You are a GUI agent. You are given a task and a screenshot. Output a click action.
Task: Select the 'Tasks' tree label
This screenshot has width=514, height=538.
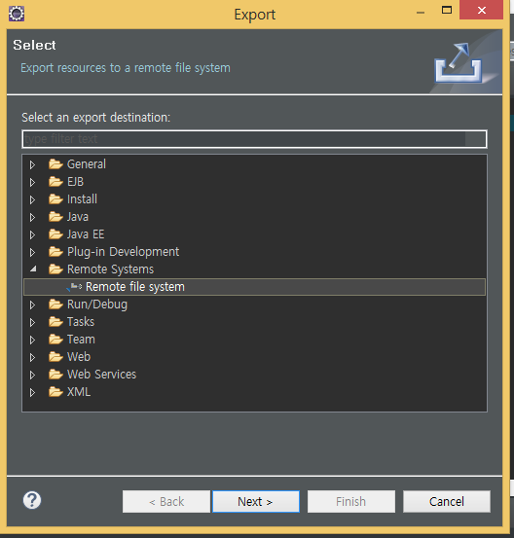click(81, 321)
